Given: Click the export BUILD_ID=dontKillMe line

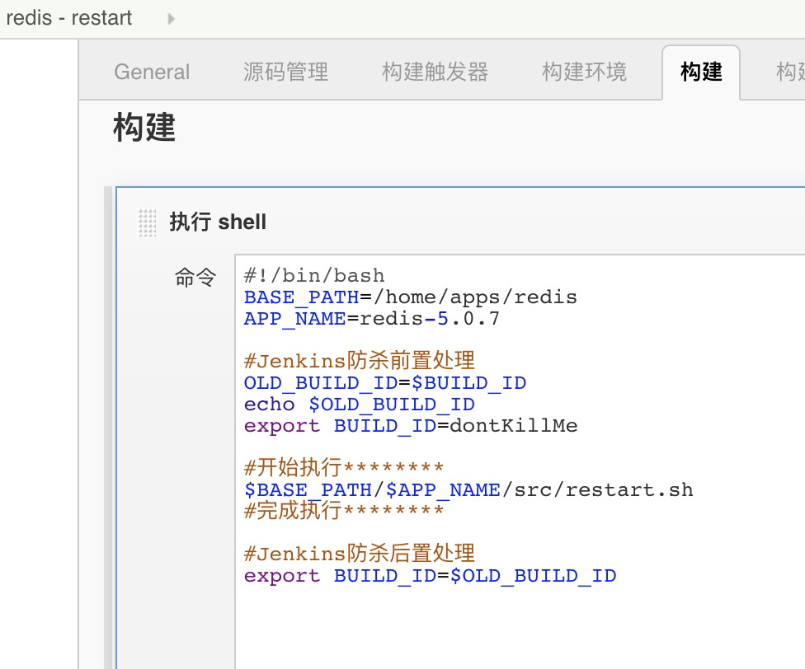Looking at the screenshot, I should (411, 426).
